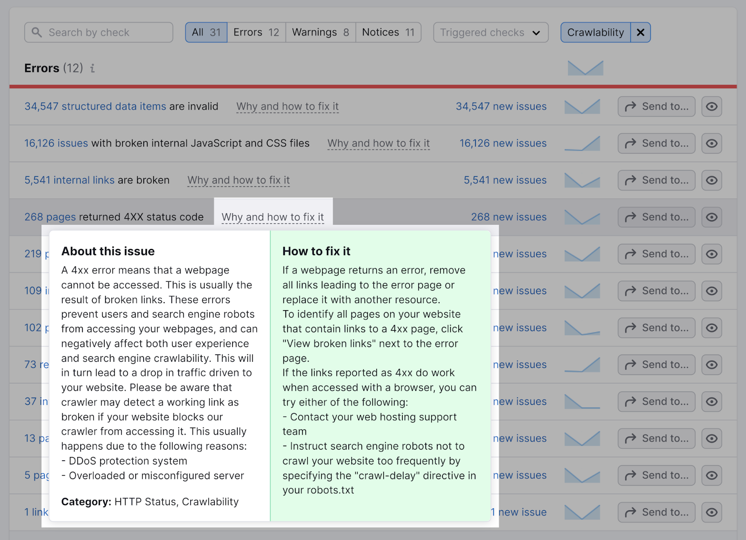The image size is (746, 540).
Task: Open the Triggered checks dropdown
Action: 490,32
